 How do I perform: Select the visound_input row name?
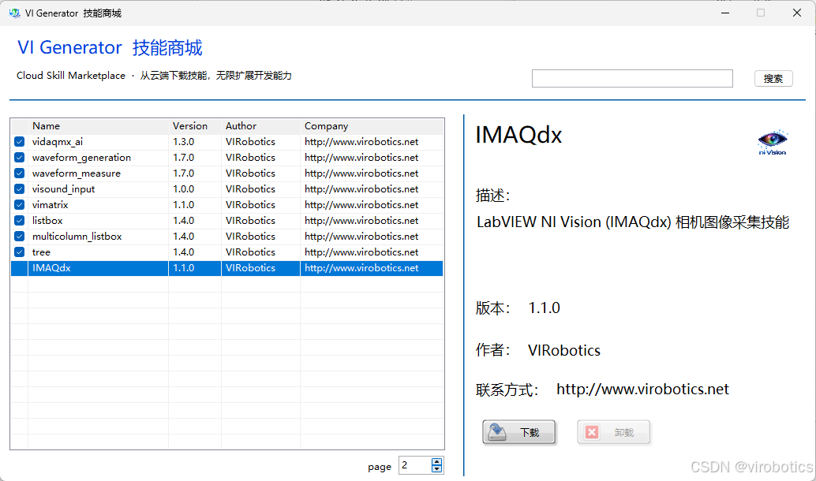63,188
